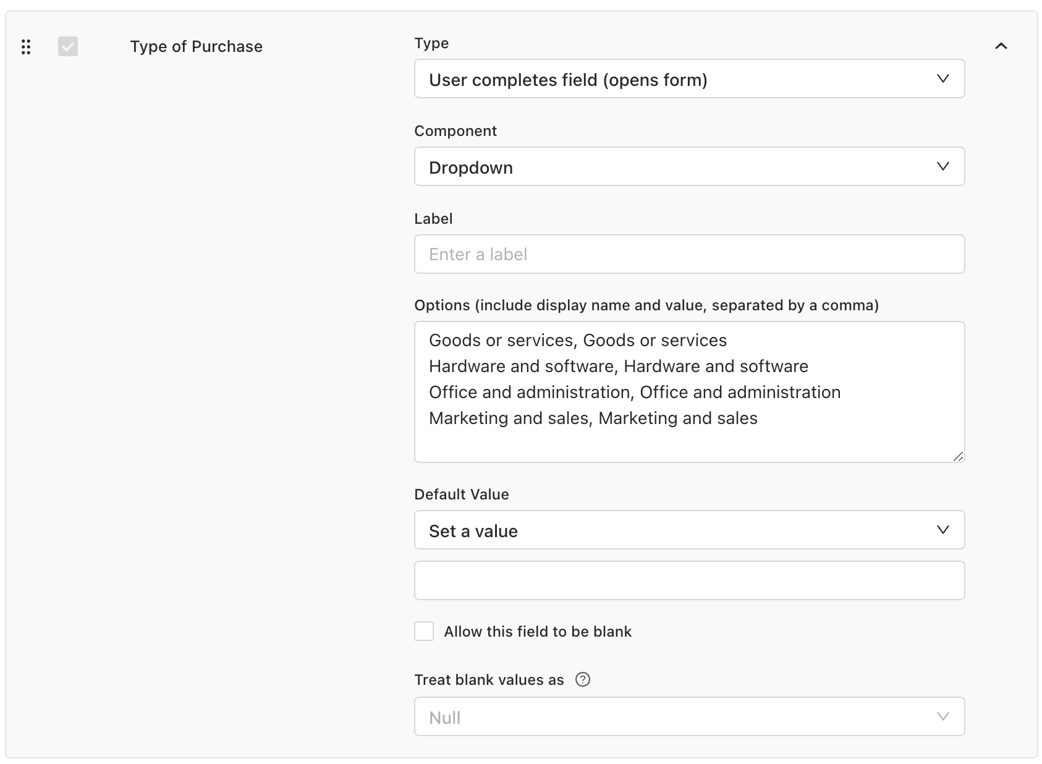Click the empty default value text box

(x=689, y=580)
